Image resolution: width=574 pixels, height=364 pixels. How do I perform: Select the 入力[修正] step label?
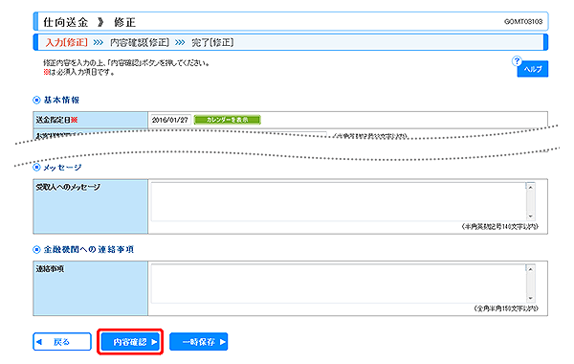(x=67, y=42)
